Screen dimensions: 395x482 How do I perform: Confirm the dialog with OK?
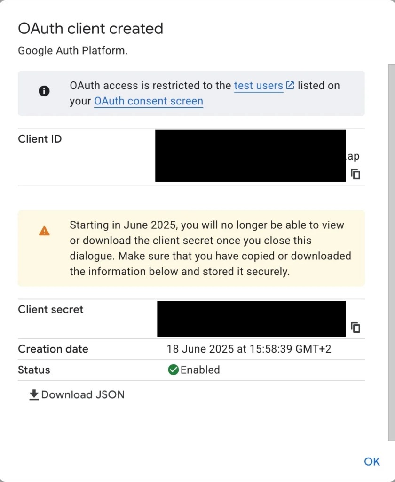(372, 461)
